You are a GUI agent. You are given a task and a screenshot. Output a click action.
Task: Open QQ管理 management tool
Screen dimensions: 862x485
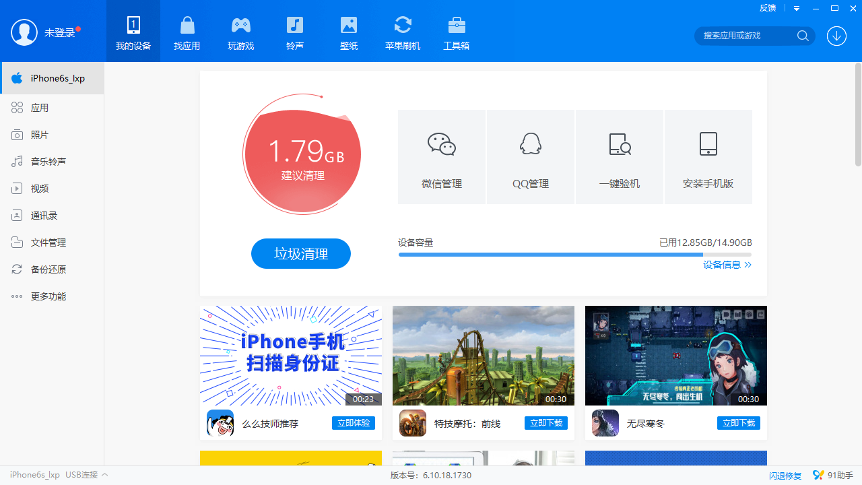pyautogui.click(x=530, y=156)
